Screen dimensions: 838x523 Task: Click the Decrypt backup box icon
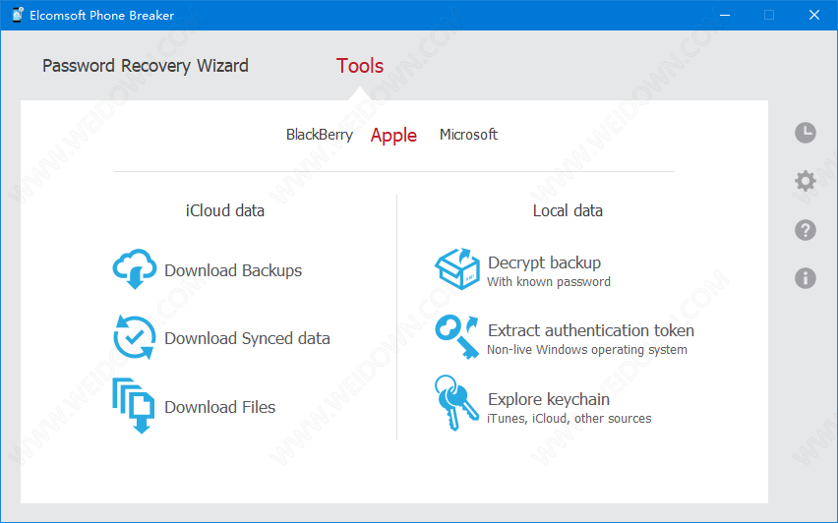tap(457, 268)
